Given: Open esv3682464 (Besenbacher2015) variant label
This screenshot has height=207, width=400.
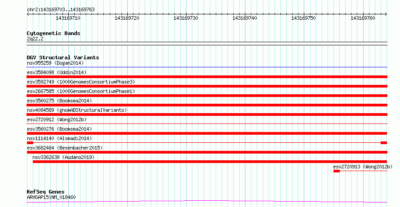Looking at the screenshot, I should (65, 148).
